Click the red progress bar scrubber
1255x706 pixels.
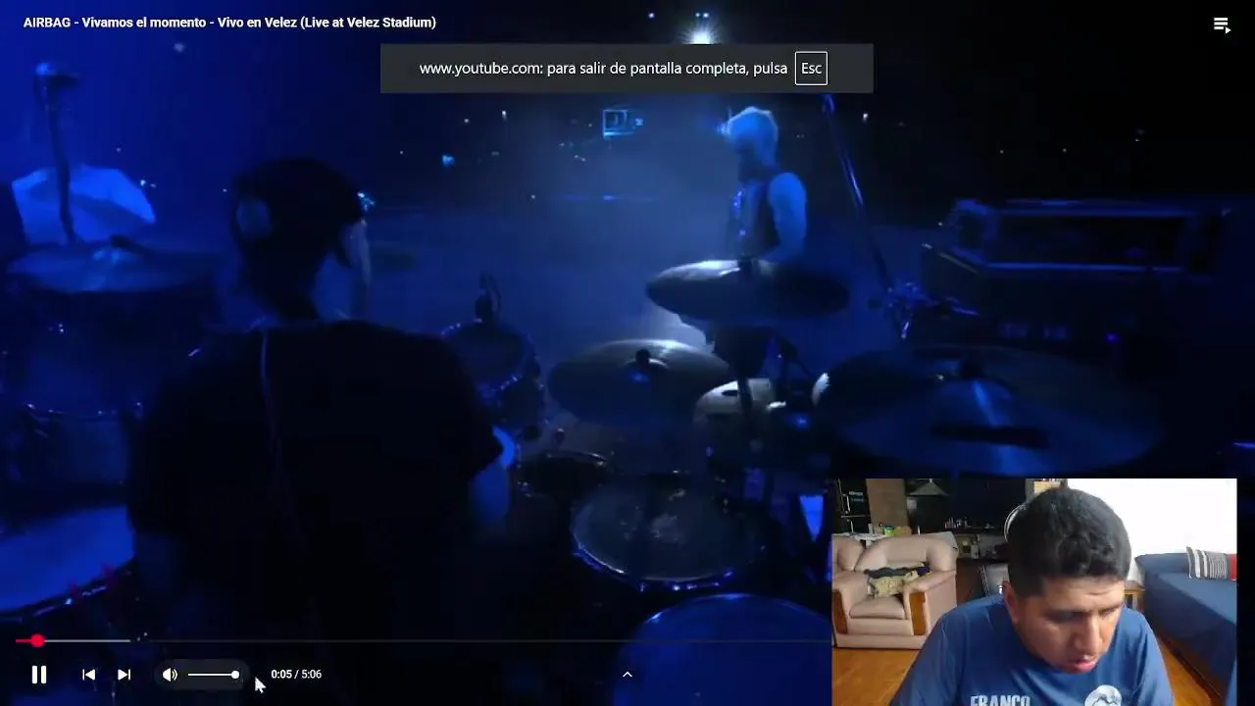37,640
